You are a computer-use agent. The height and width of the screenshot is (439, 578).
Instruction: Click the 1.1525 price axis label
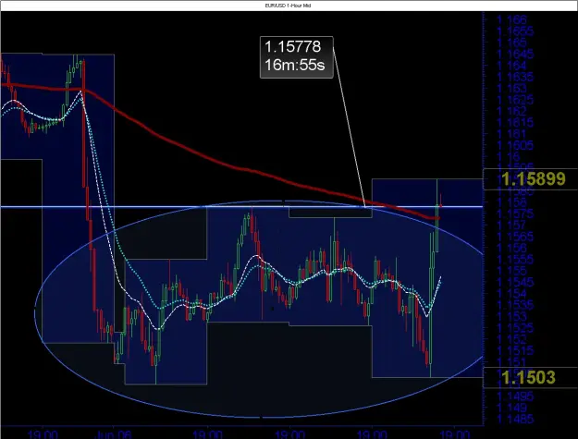pyautogui.click(x=515, y=328)
